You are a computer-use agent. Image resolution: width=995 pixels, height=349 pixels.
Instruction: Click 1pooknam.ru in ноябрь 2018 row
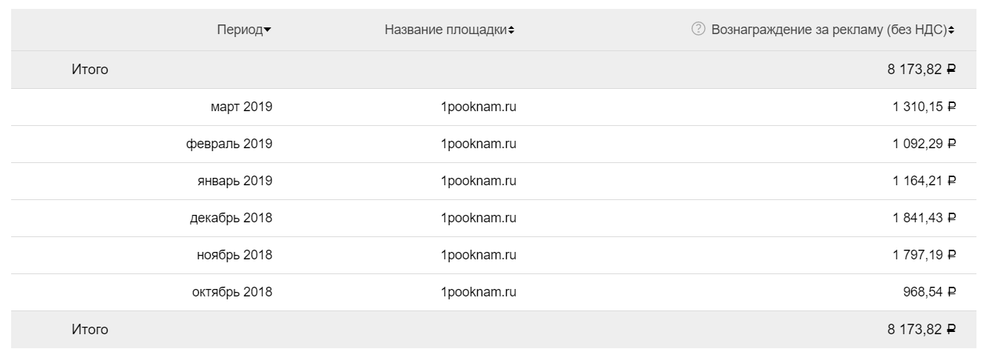coord(478,255)
